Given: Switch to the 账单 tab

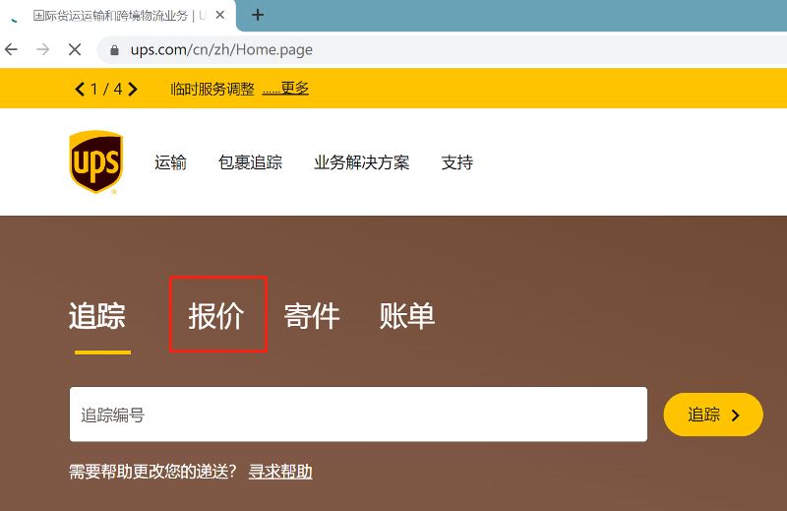Looking at the screenshot, I should (407, 316).
